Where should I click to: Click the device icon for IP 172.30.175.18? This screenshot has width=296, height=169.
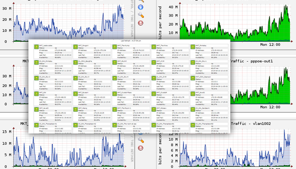click(153, 63)
